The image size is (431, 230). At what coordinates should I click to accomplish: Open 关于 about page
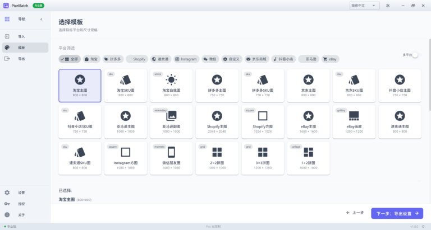click(25, 215)
